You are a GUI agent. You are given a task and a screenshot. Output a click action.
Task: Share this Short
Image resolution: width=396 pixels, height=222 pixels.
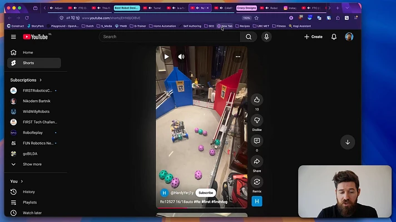257,162
